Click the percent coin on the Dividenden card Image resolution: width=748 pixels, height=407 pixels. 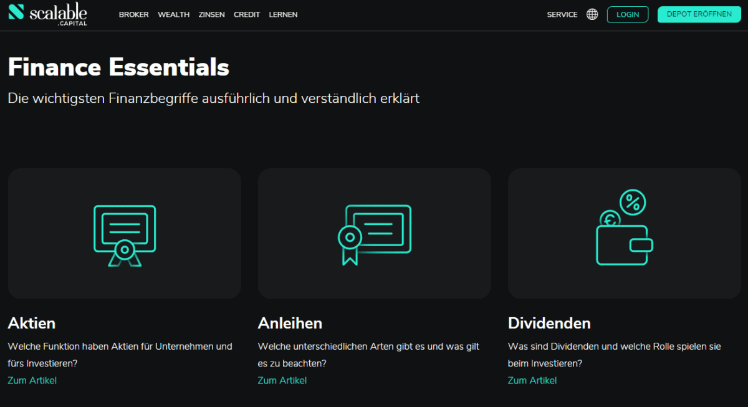point(633,203)
